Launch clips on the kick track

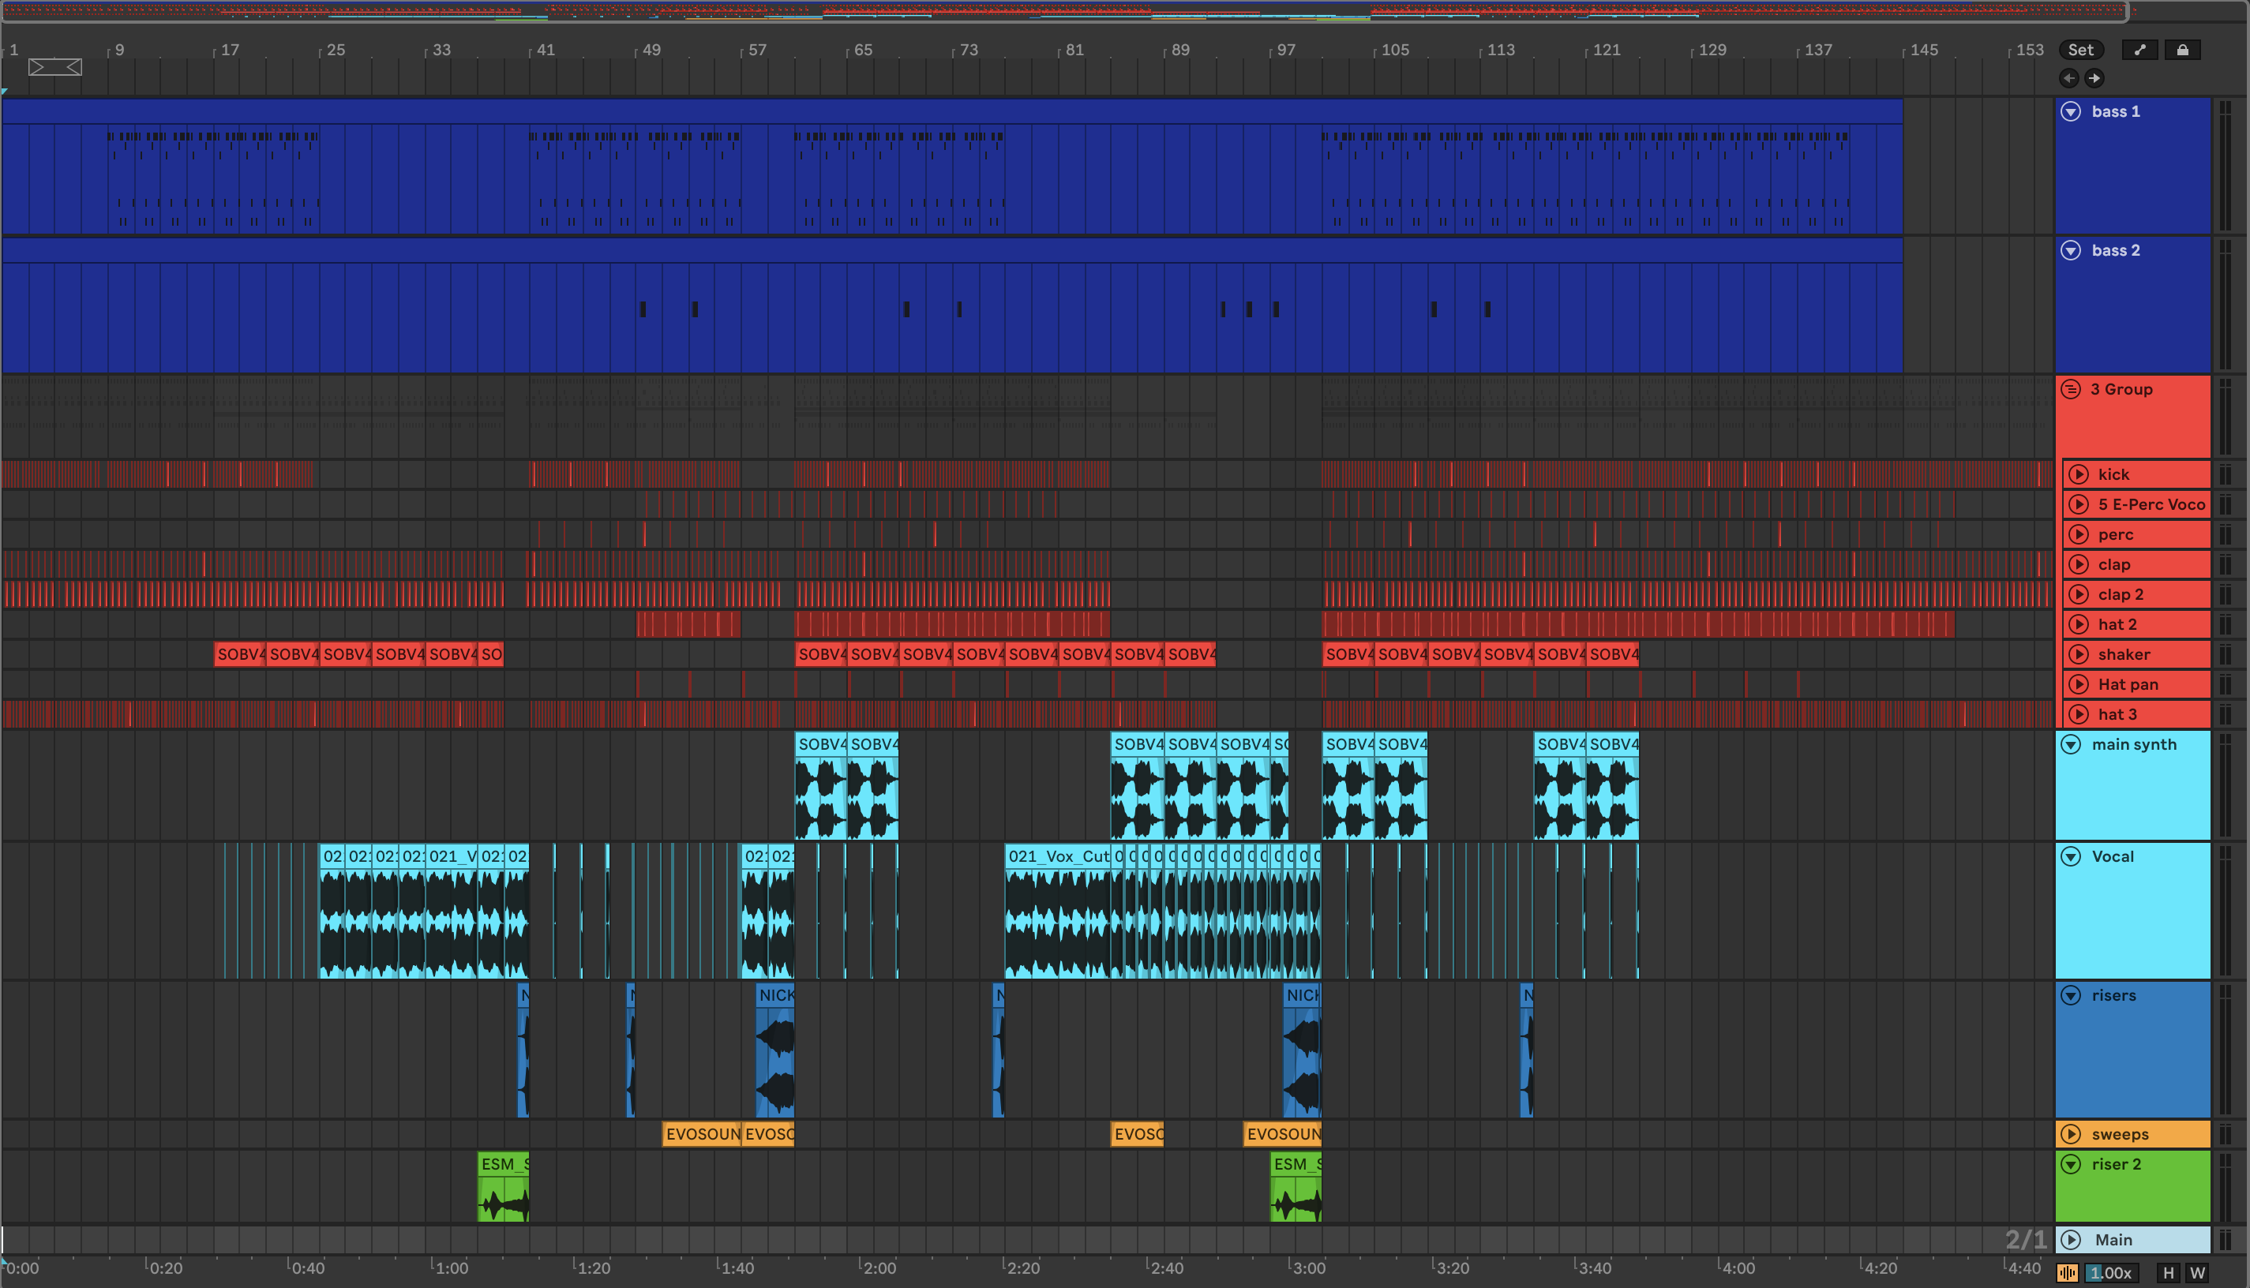click(2079, 474)
